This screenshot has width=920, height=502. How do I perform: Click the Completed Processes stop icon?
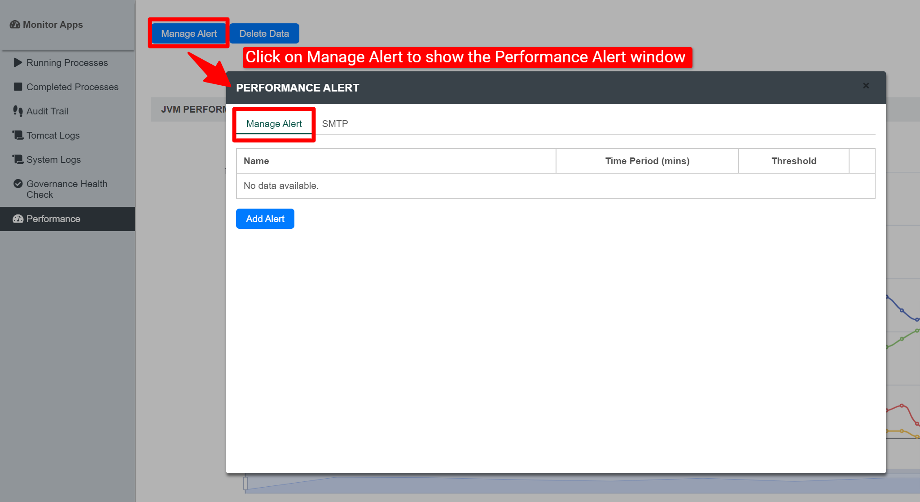click(18, 87)
